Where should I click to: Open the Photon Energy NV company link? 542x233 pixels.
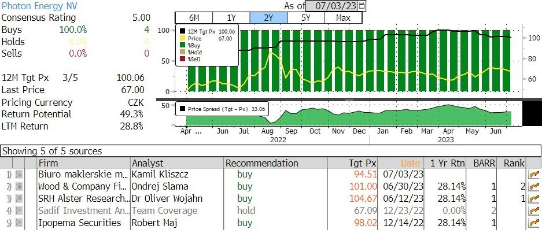39,6
